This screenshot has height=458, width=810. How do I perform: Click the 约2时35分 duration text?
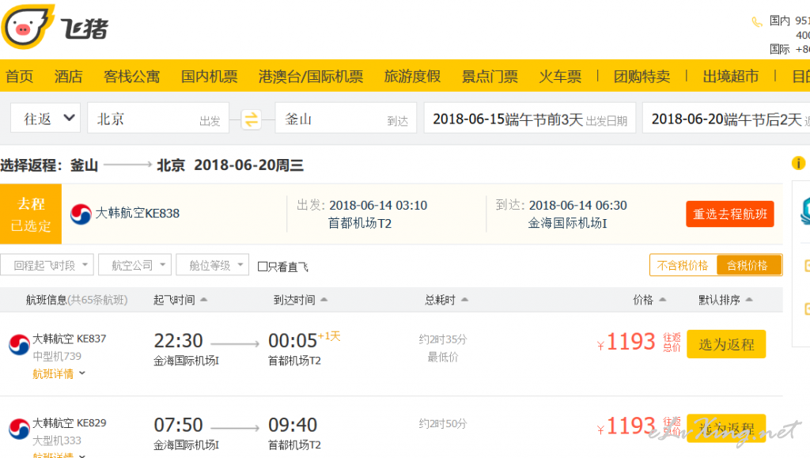443,339
